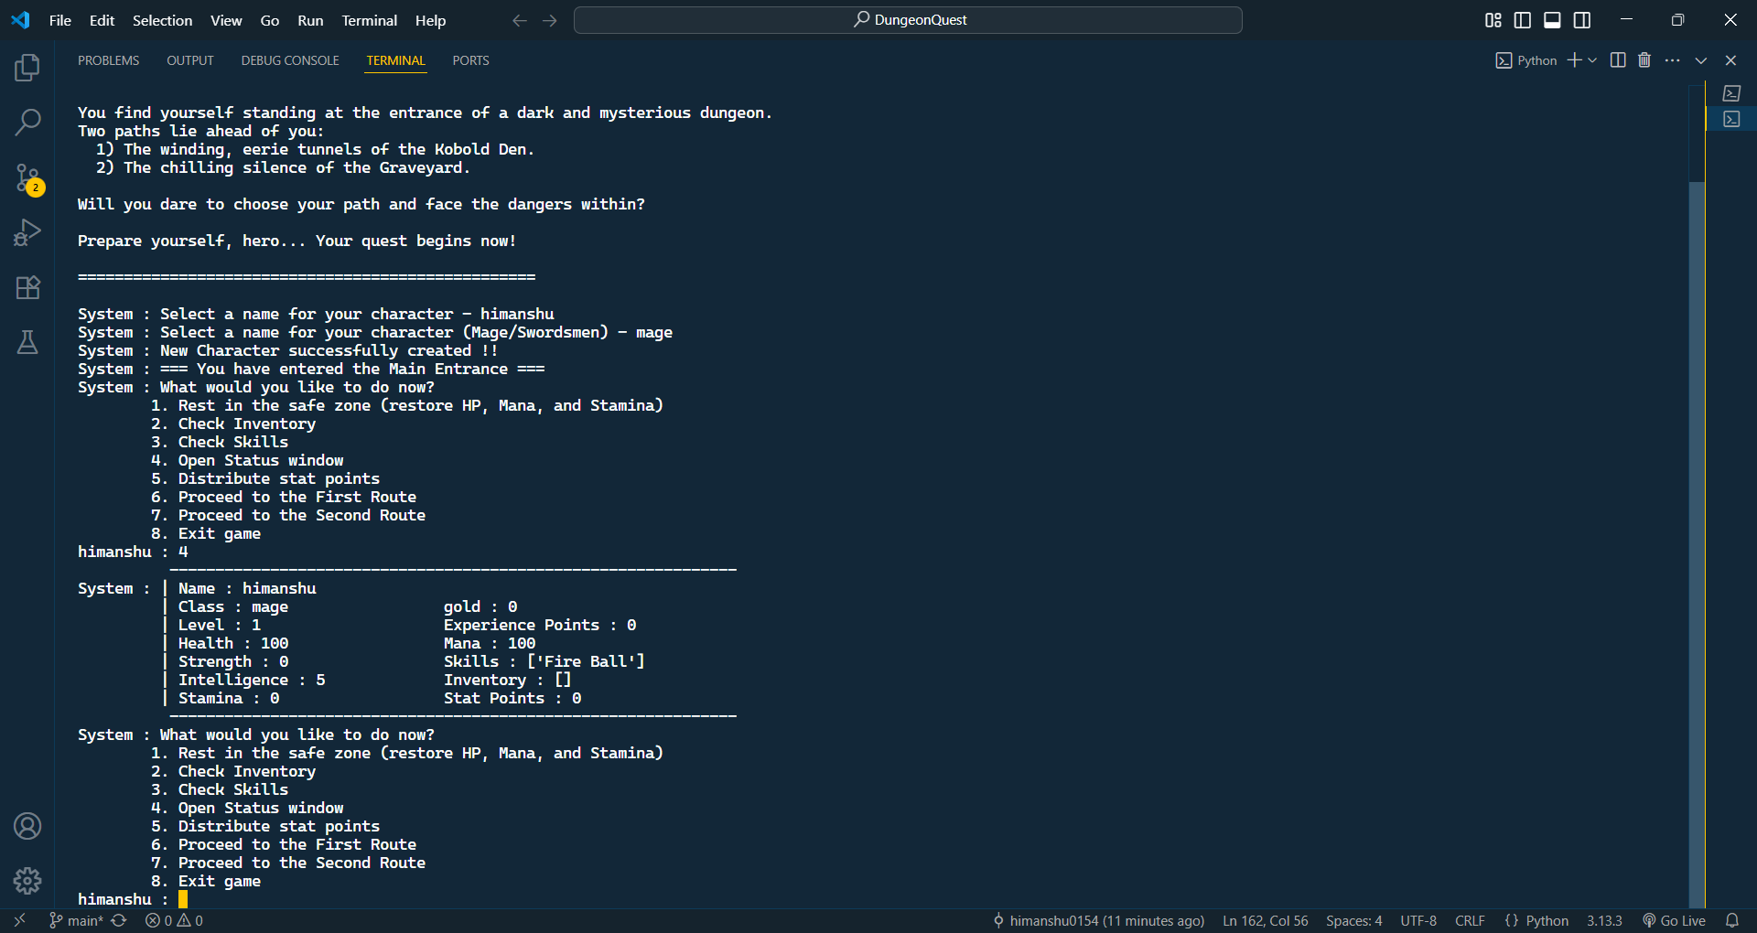Image resolution: width=1757 pixels, height=933 pixels.
Task: Create a new terminal with plus
Action: pos(1574,60)
